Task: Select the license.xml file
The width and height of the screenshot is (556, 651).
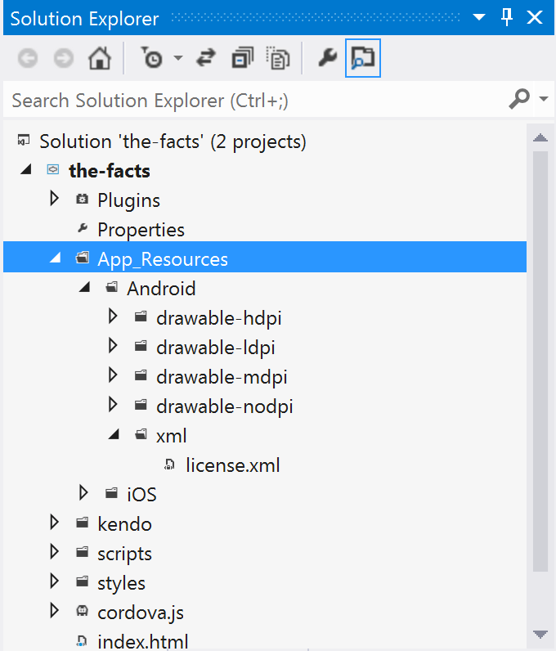Action: pyautogui.click(x=232, y=465)
